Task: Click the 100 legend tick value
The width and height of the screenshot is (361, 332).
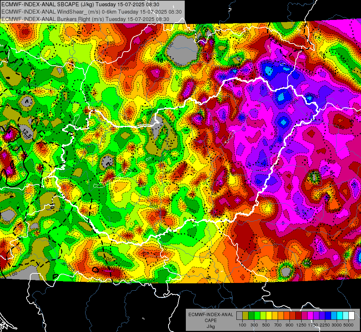Action: pos(242,325)
